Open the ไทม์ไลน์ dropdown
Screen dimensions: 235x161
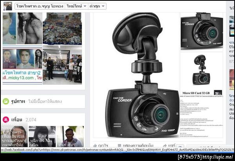click(x=76, y=6)
